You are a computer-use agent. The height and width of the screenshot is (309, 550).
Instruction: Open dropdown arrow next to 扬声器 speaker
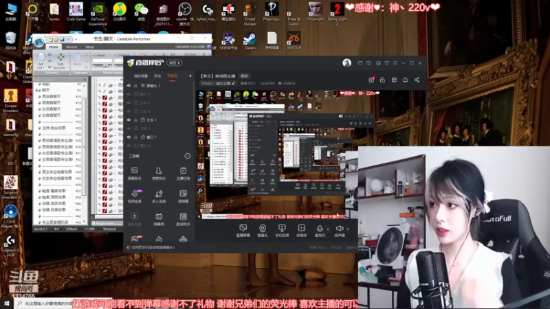347,229
